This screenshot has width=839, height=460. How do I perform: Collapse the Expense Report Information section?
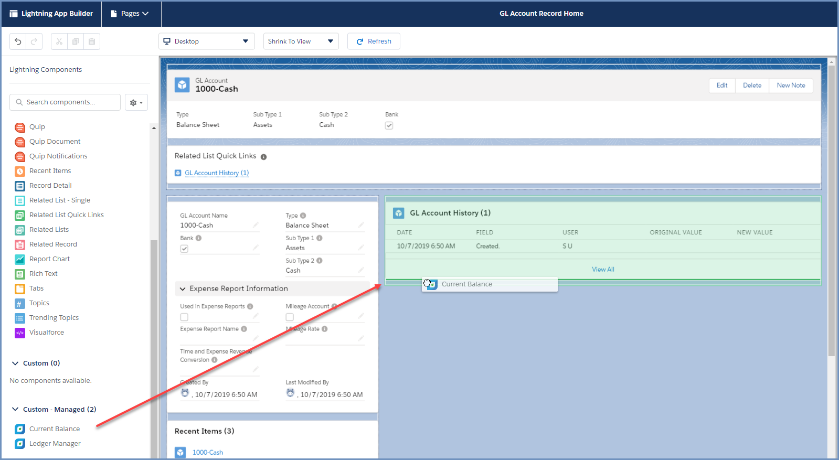tap(183, 288)
